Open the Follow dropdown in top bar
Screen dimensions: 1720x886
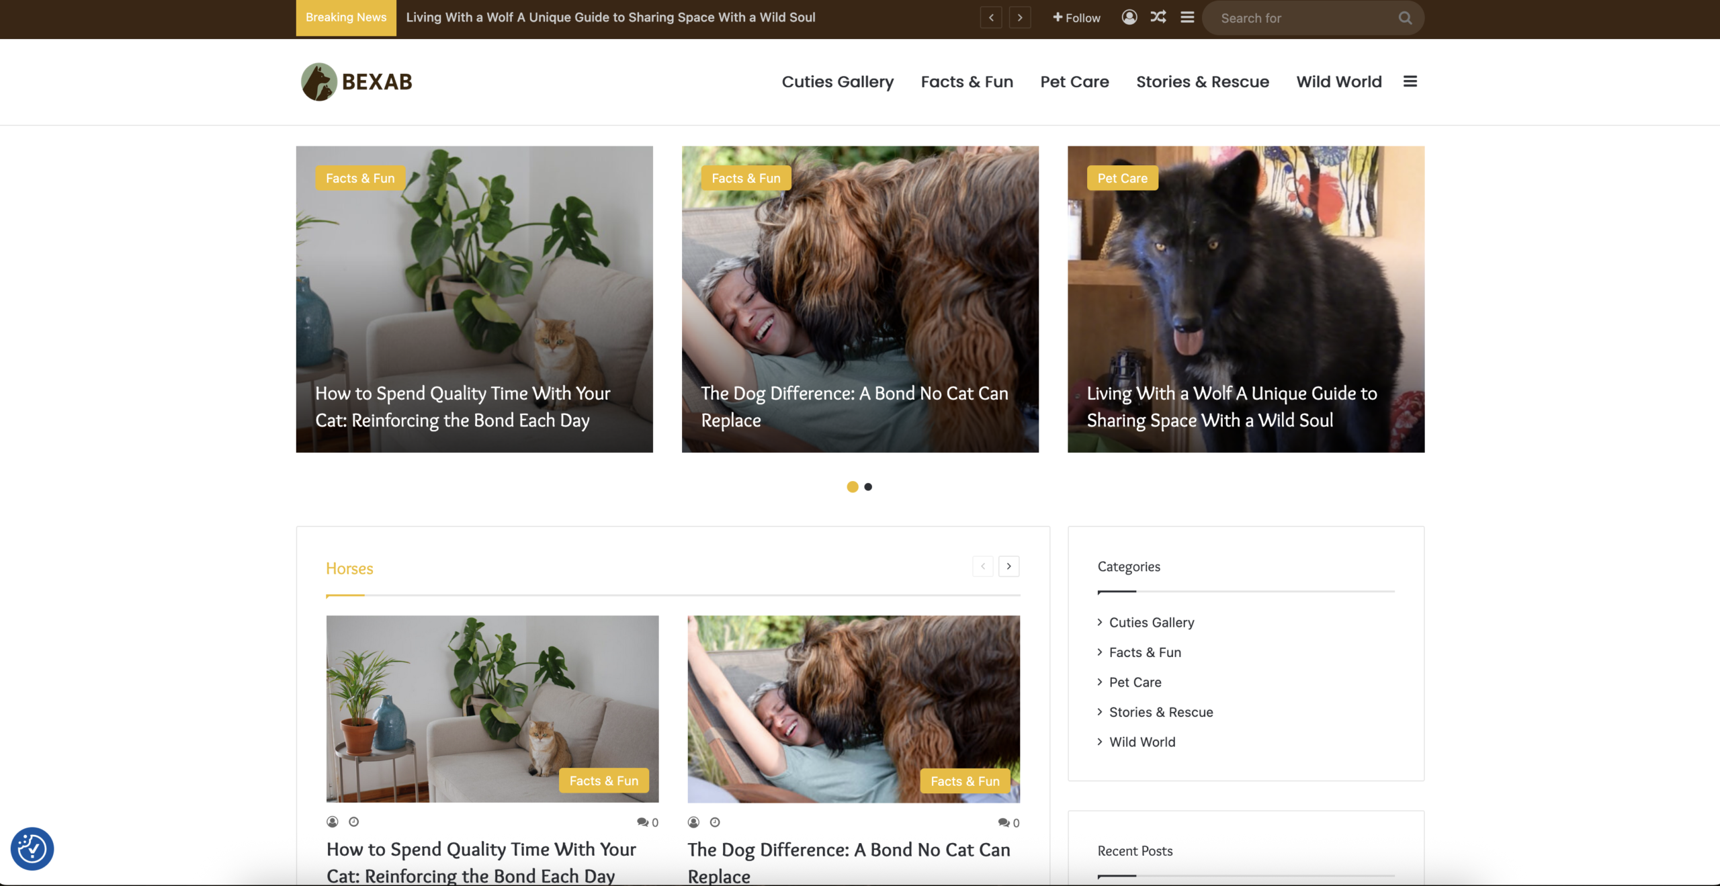pos(1076,18)
